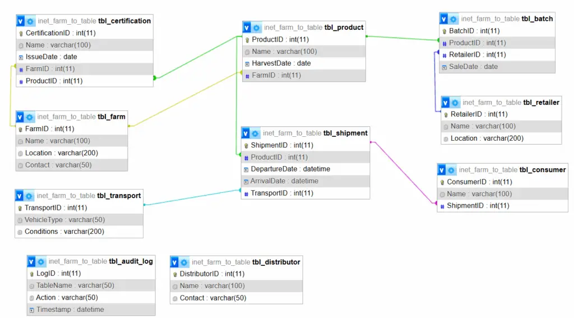
Task: Click the gear icon on tbl_retailer table
Action: point(455,103)
